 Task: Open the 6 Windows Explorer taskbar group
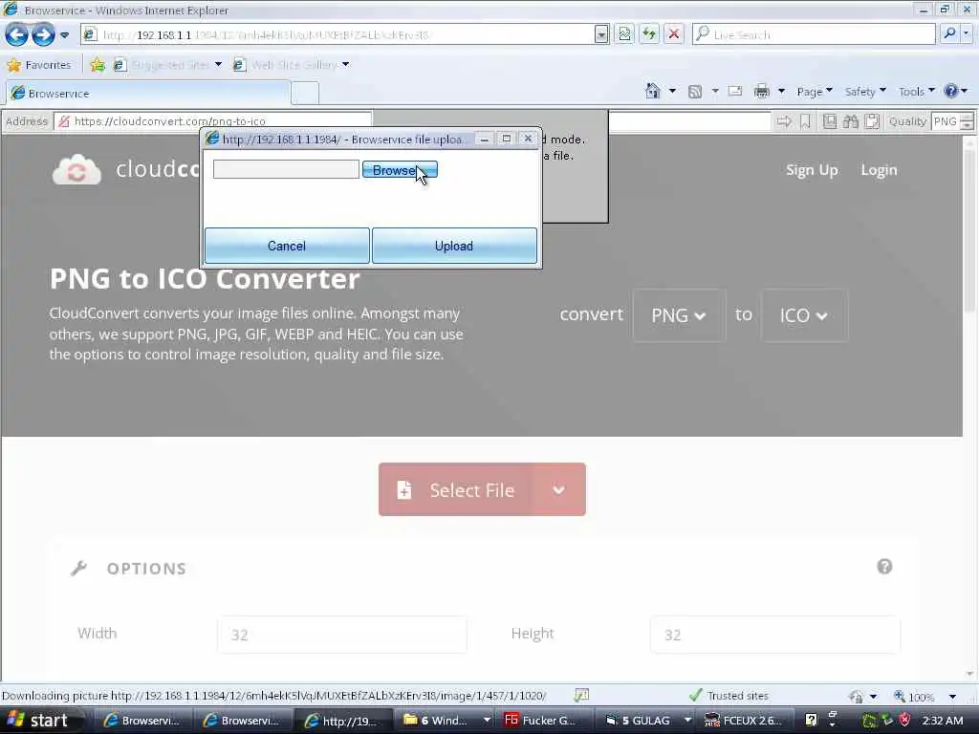pyautogui.click(x=446, y=721)
